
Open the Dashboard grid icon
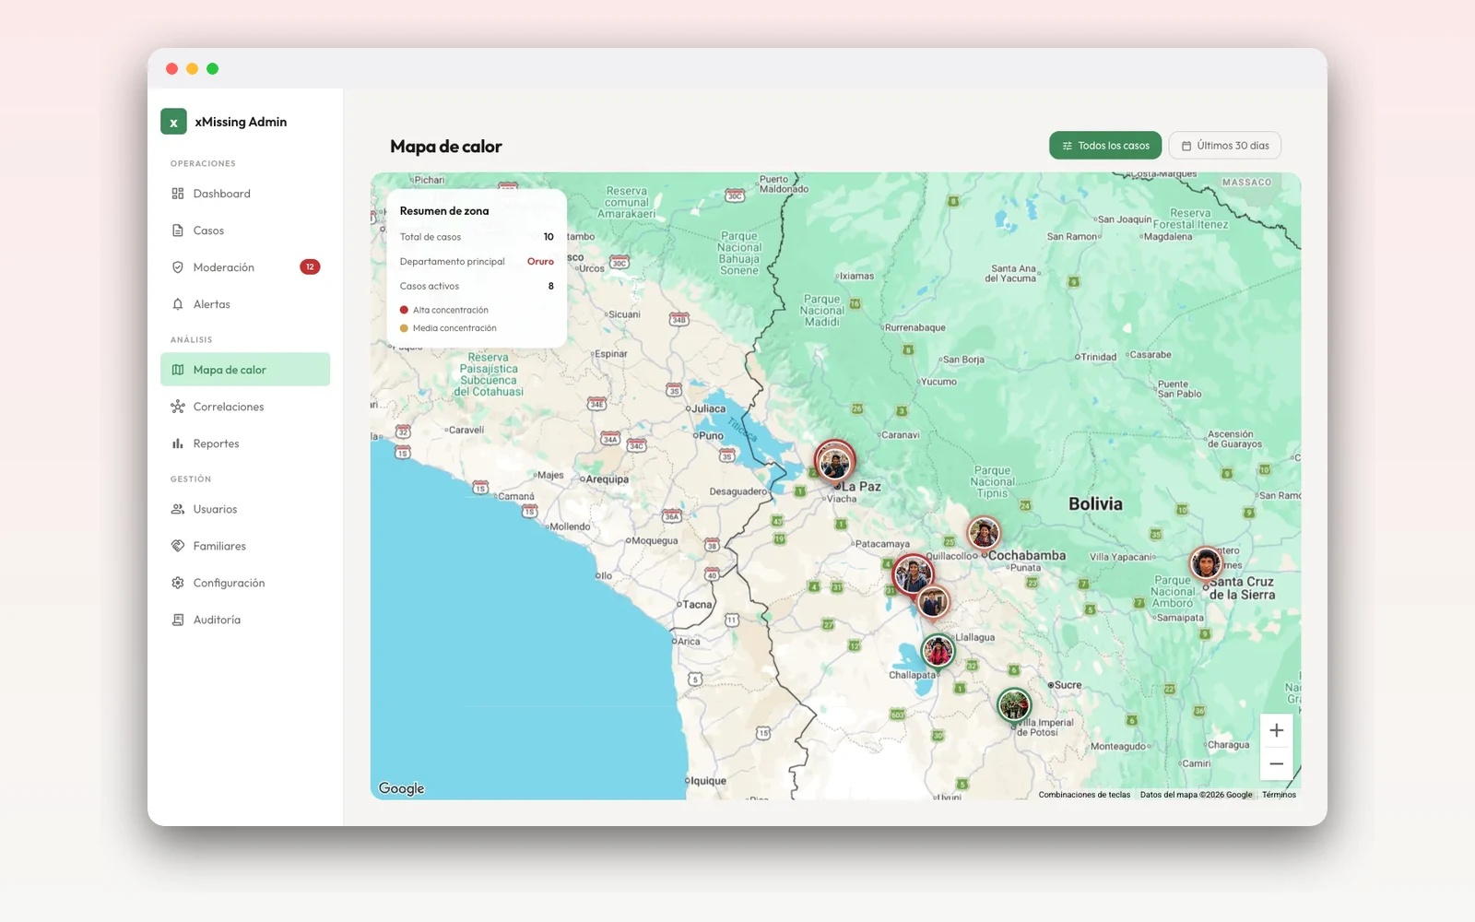click(x=178, y=194)
